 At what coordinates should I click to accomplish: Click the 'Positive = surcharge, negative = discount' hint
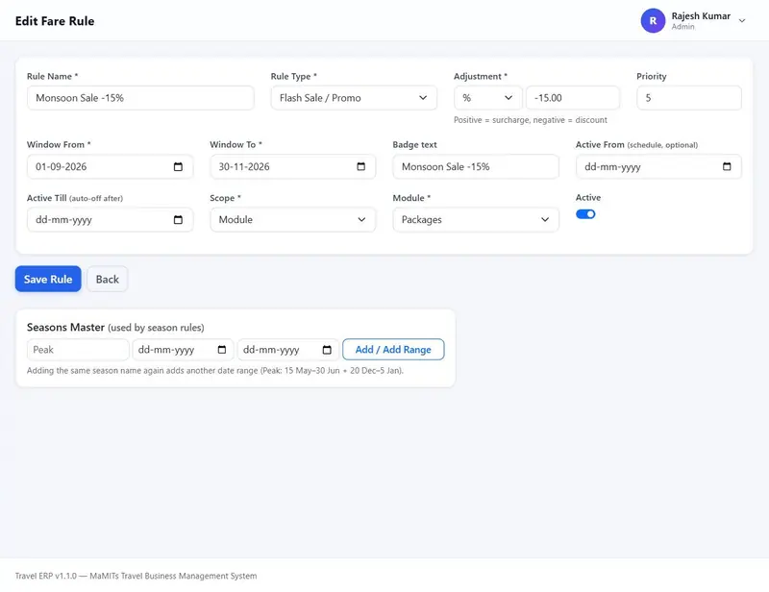[531, 120]
